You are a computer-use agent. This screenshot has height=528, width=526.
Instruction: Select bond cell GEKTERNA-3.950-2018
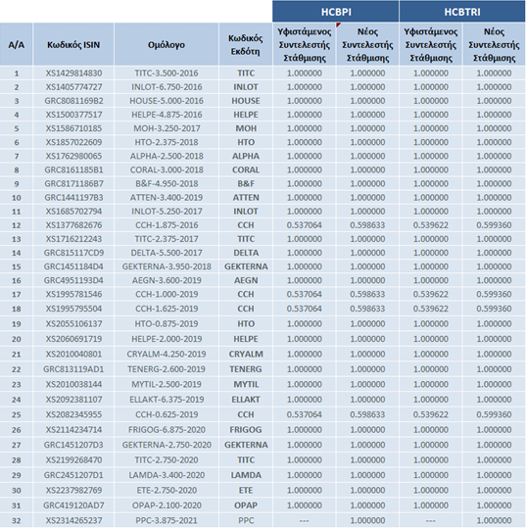click(167, 266)
